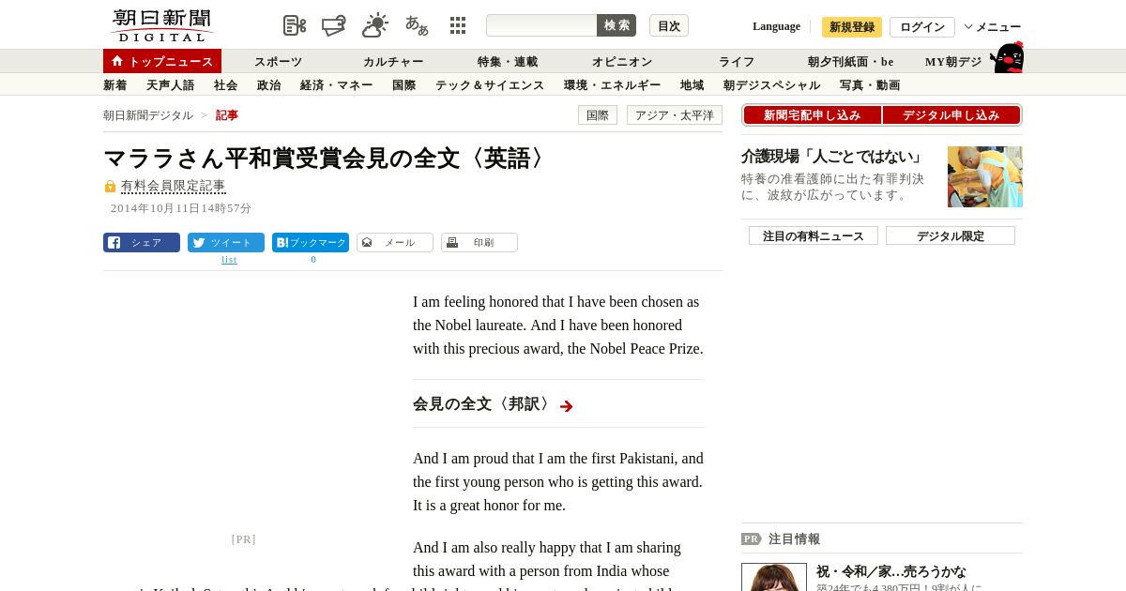Click the ログイン button
This screenshot has height=591, width=1126.
922,27
